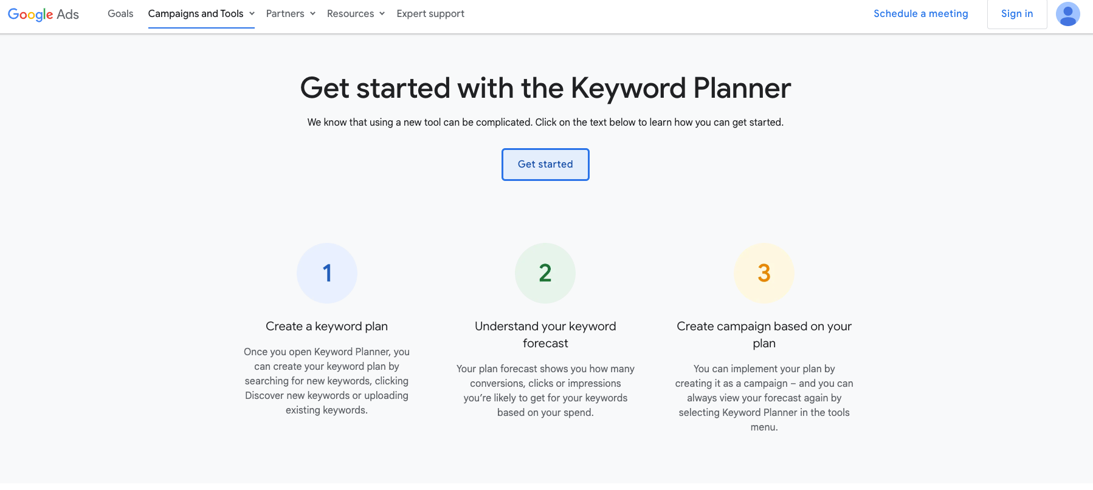Click the number 1 step circle
The image size is (1093, 490).
[x=327, y=273]
